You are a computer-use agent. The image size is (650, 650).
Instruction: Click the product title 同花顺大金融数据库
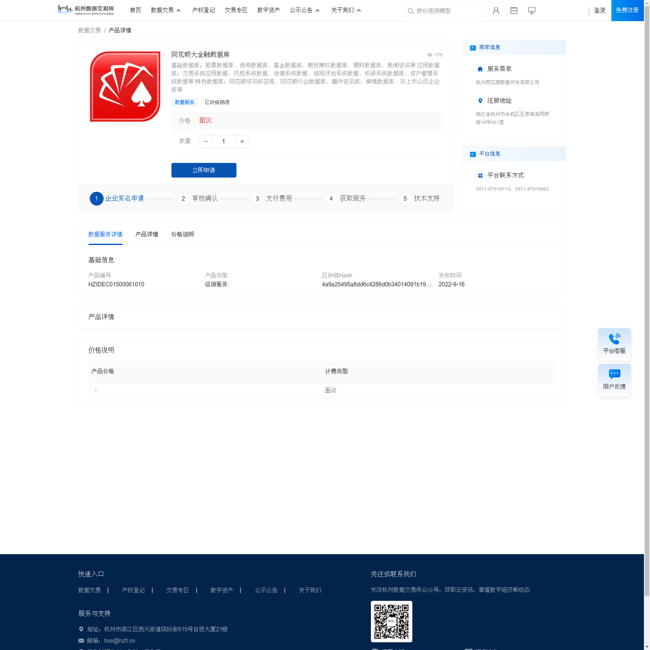click(200, 54)
